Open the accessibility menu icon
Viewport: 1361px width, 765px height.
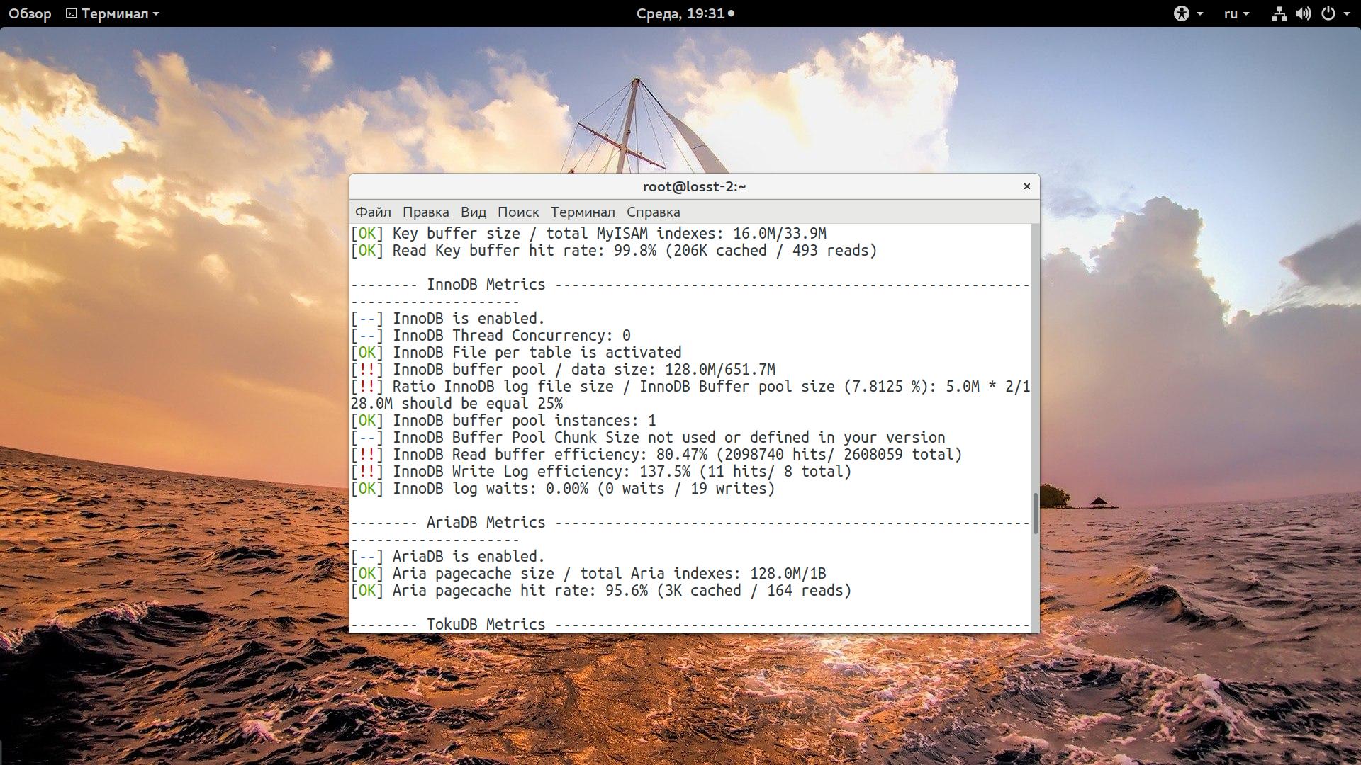point(1182,13)
